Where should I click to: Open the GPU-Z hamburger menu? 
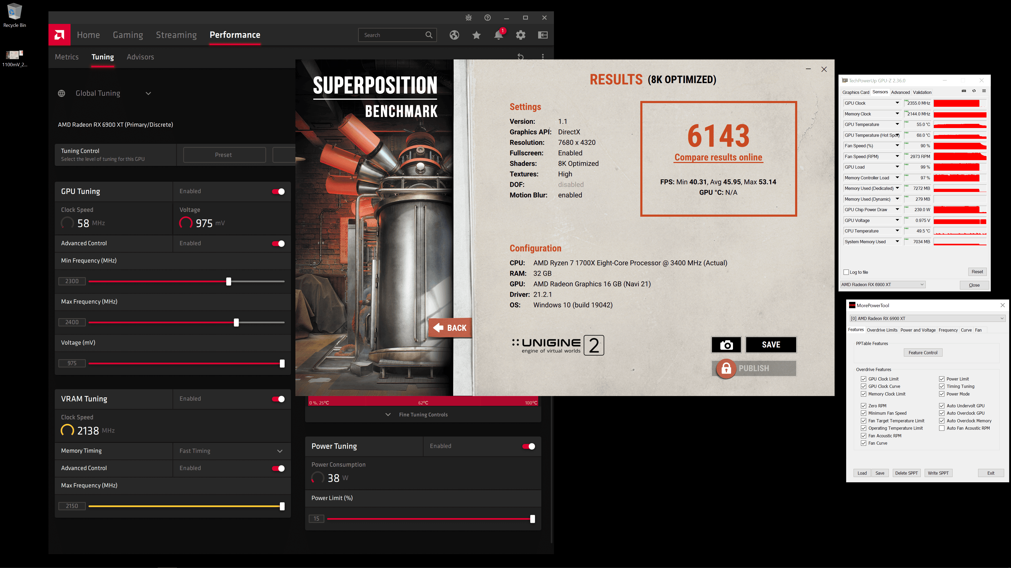coord(984,91)
